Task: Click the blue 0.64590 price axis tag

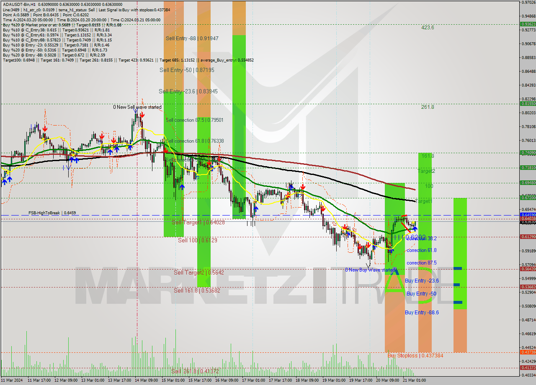Action: click(x=528, y=215)
